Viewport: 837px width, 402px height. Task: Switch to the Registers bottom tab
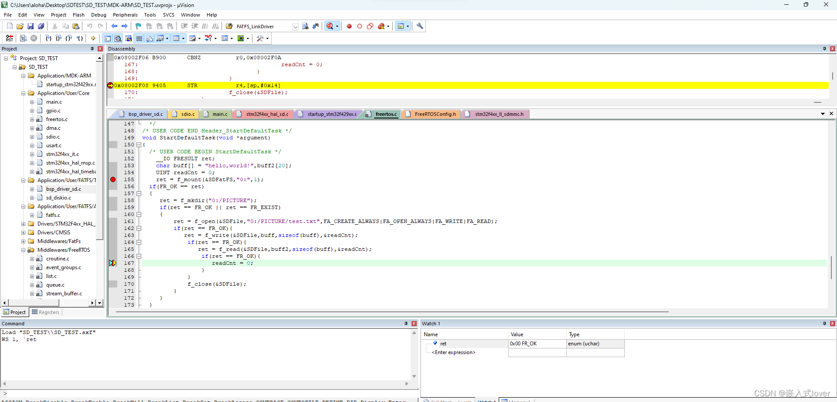(45, 312)
